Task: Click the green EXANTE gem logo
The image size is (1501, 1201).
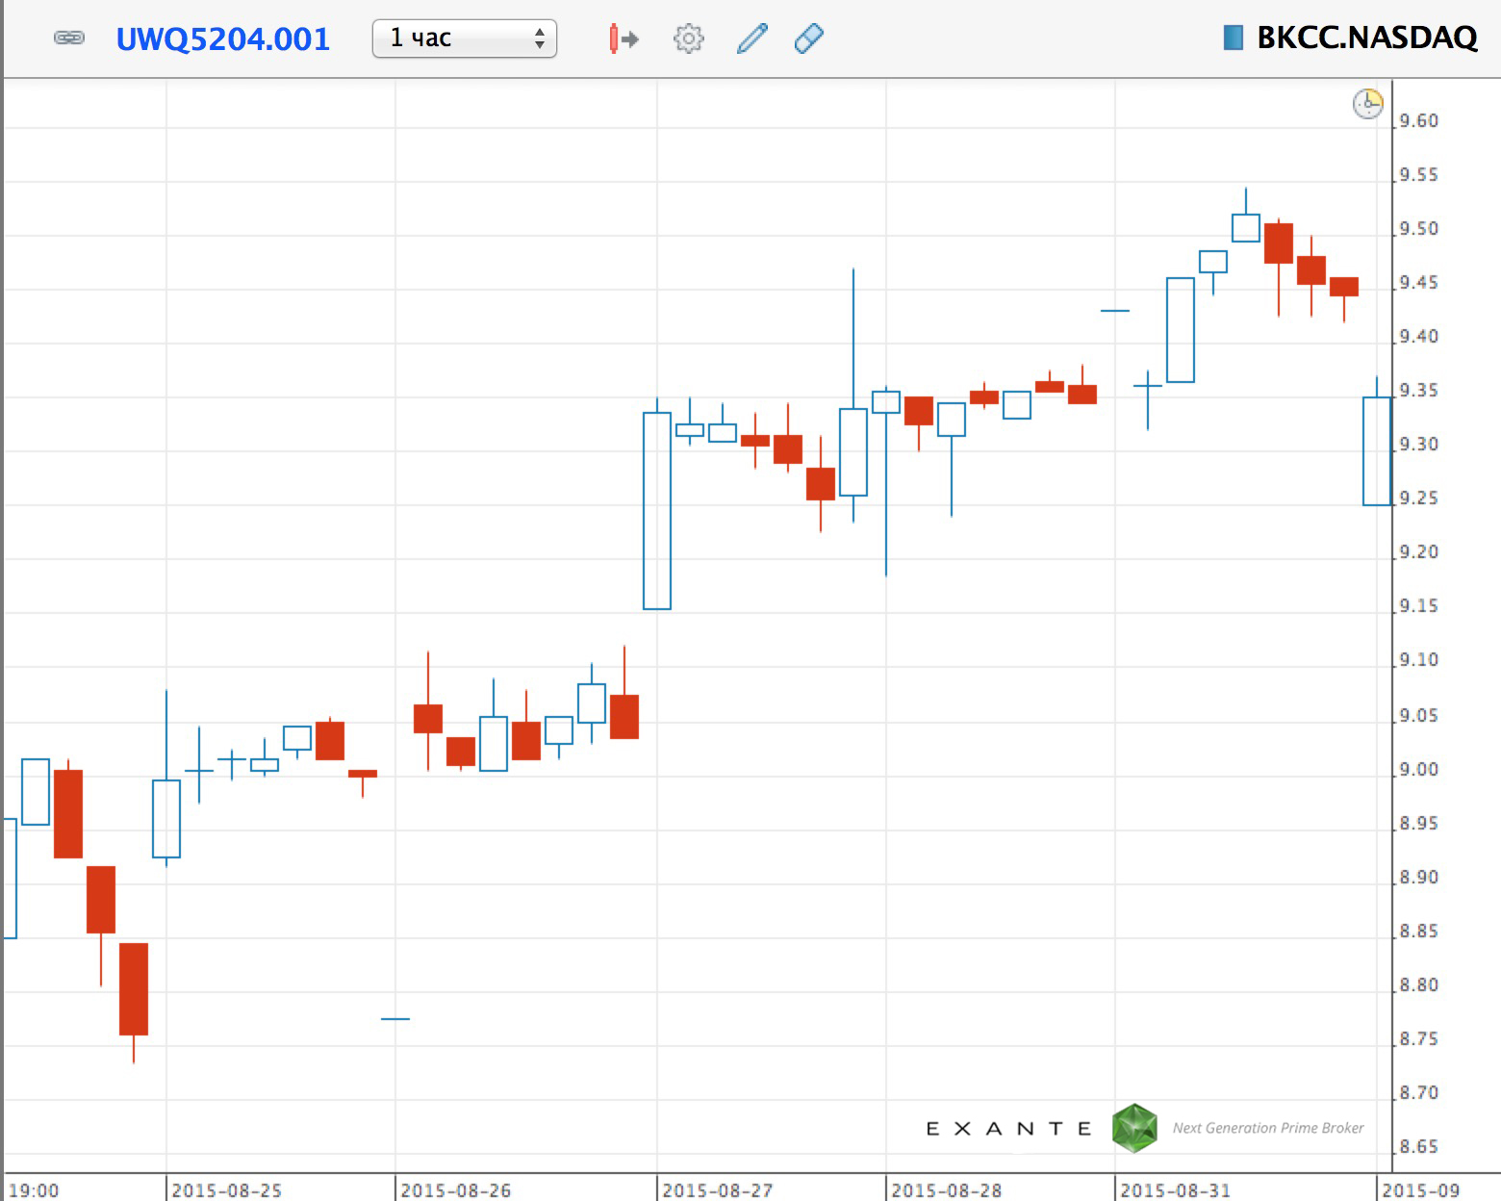Action: [1134, 1128]
